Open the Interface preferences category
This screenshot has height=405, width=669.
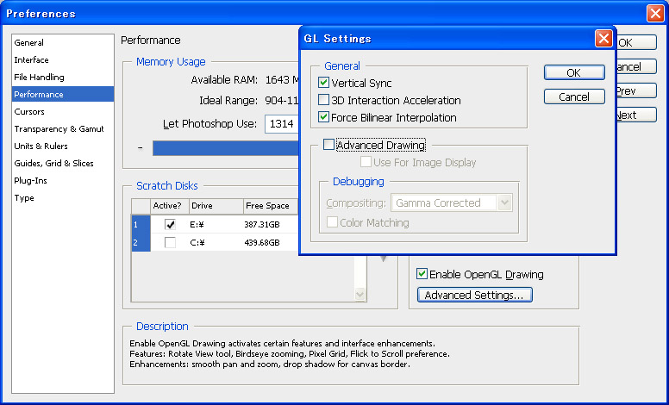click(63, 60)
